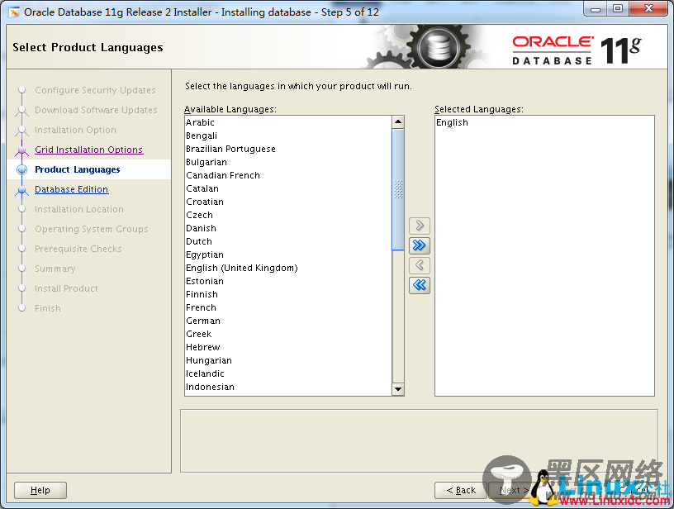This screenshot has height=509, width=674.
Task: Click the remove selected language arrow button
Action: click(420, 265)
